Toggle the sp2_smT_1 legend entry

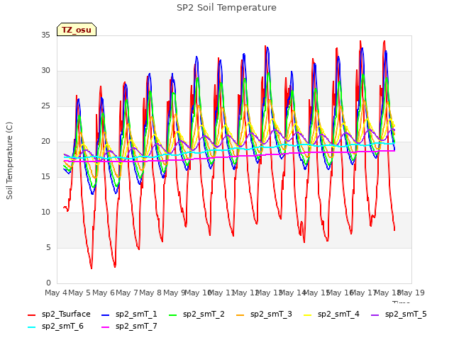129,314
